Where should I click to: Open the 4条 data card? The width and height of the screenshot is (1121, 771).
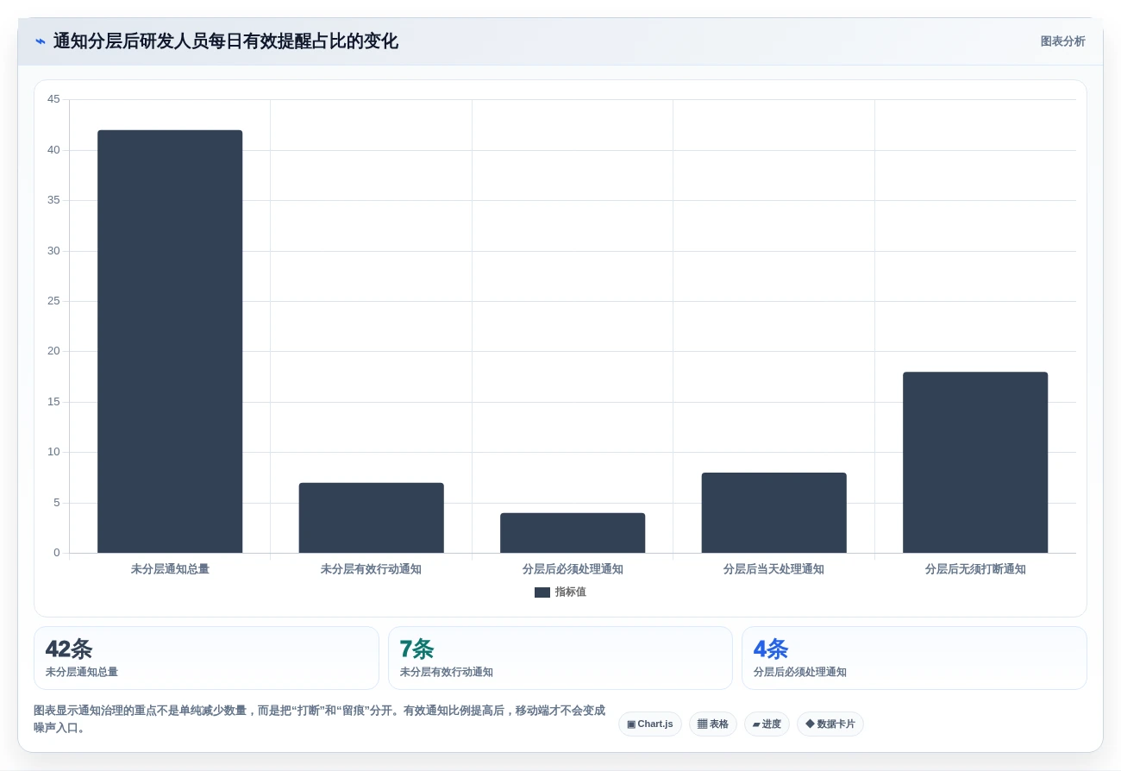(914, 658)
